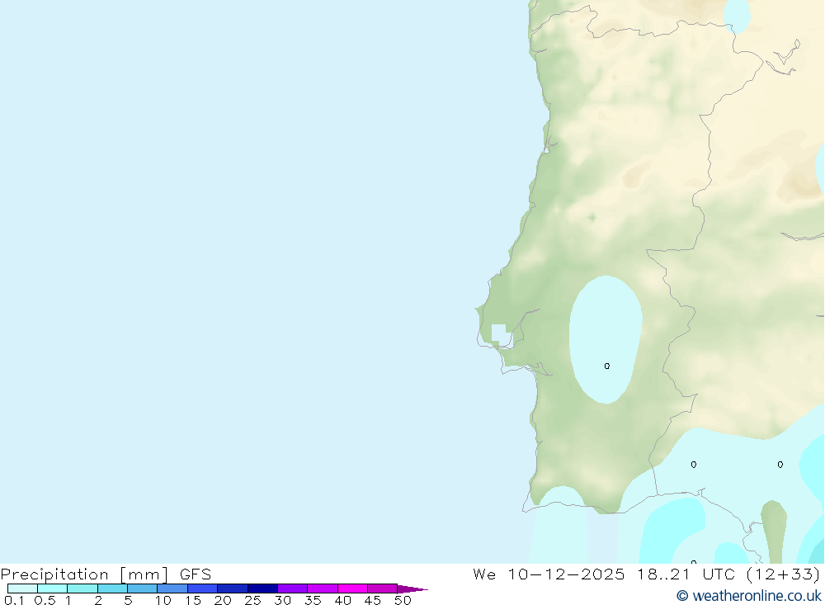Click the '0.1' legend scale value
The width and height of the screenshot is (825, 605).
click(x=14, y=600)
